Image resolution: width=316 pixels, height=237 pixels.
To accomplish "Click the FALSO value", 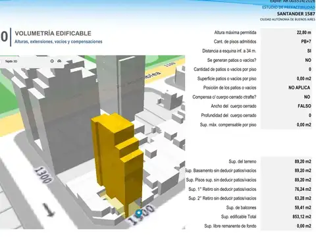I will point(305,106).
